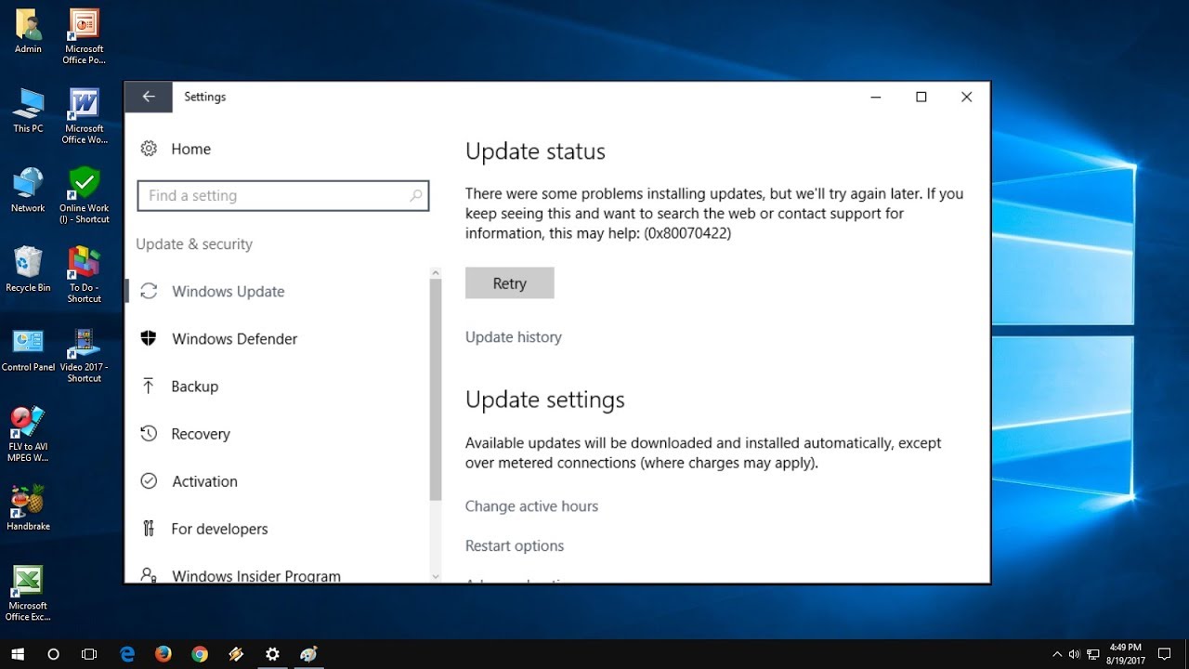This screenshot has width=1189, height=669.
Task: Select the Network desktop icon
Action: [x=28, y=190]
